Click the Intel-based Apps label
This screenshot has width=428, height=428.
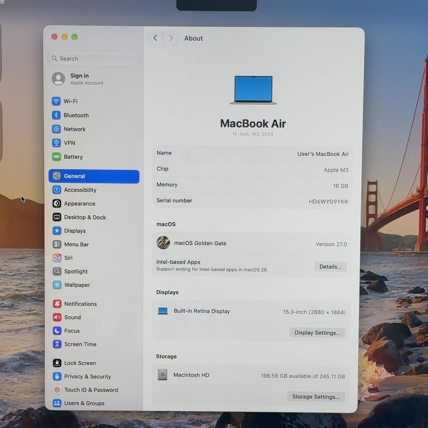point(178,262)
